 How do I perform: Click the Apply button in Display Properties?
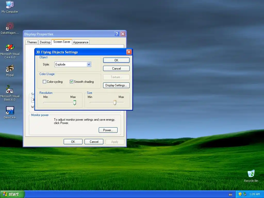(115, 142)
